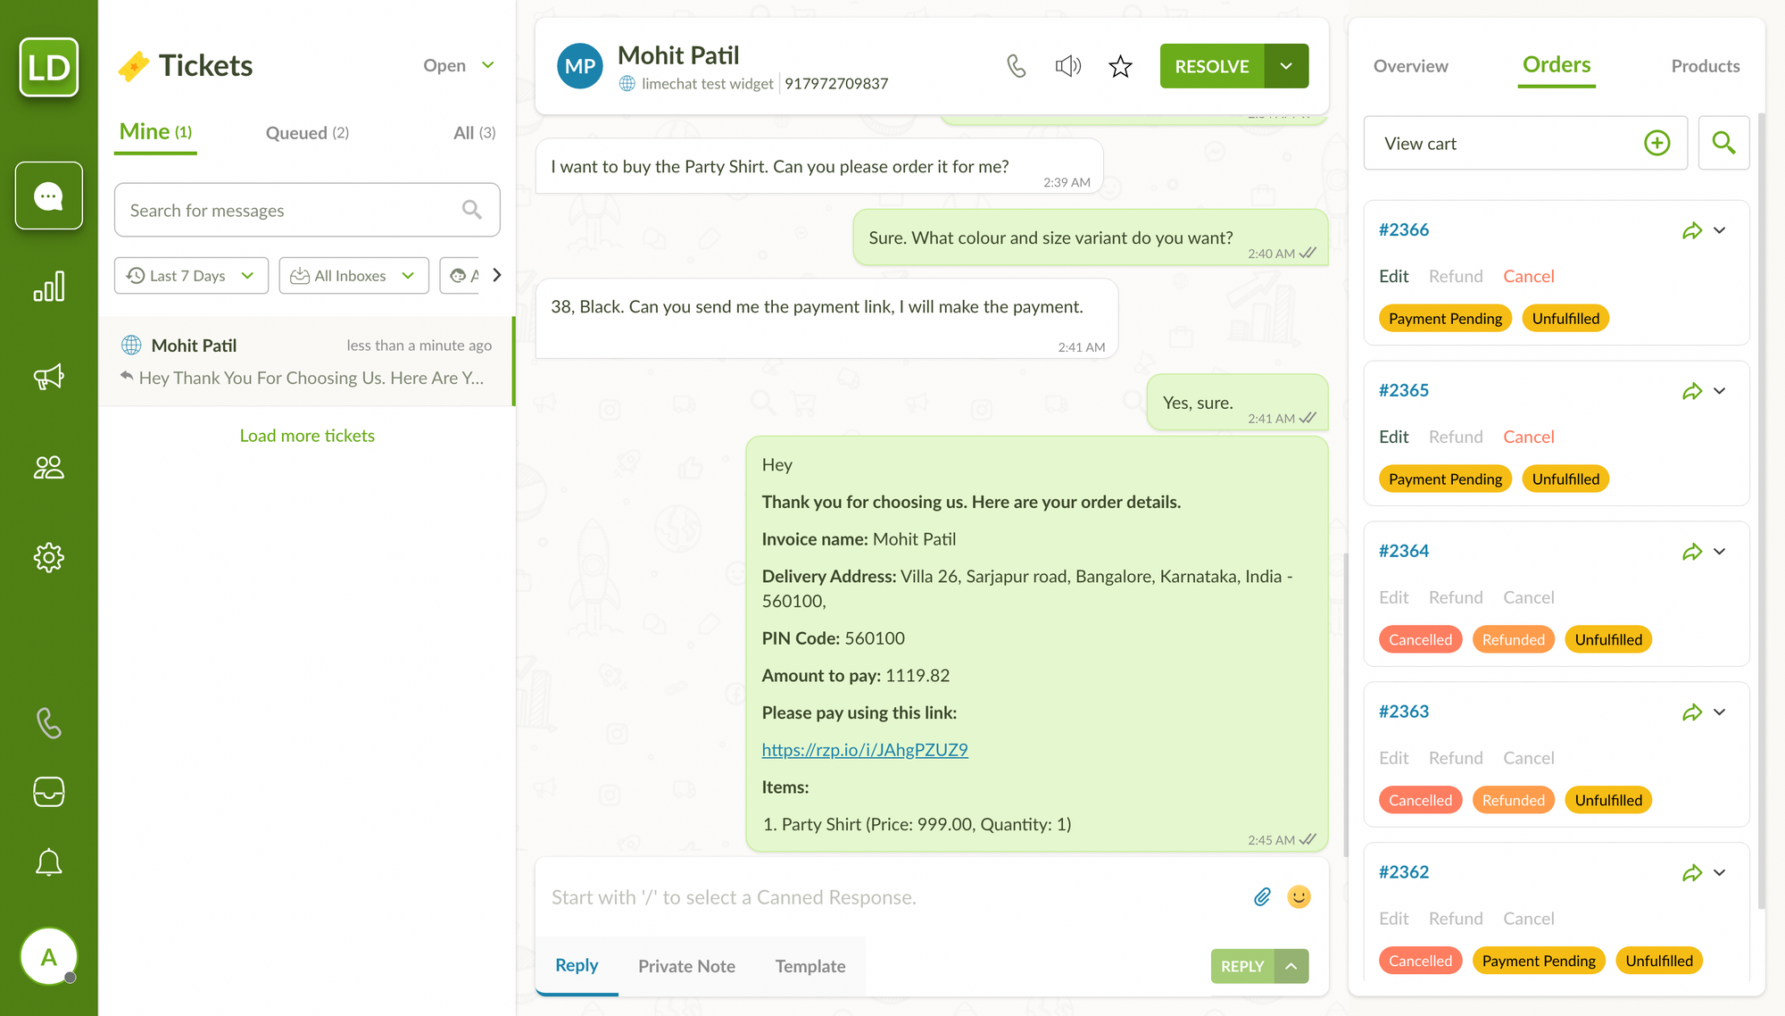This screenshot has height=1016, width=1785.
Task: Click the payment link https://rzp.io/i/JAhgPZUZ9
Action: (x=864, y=748)
